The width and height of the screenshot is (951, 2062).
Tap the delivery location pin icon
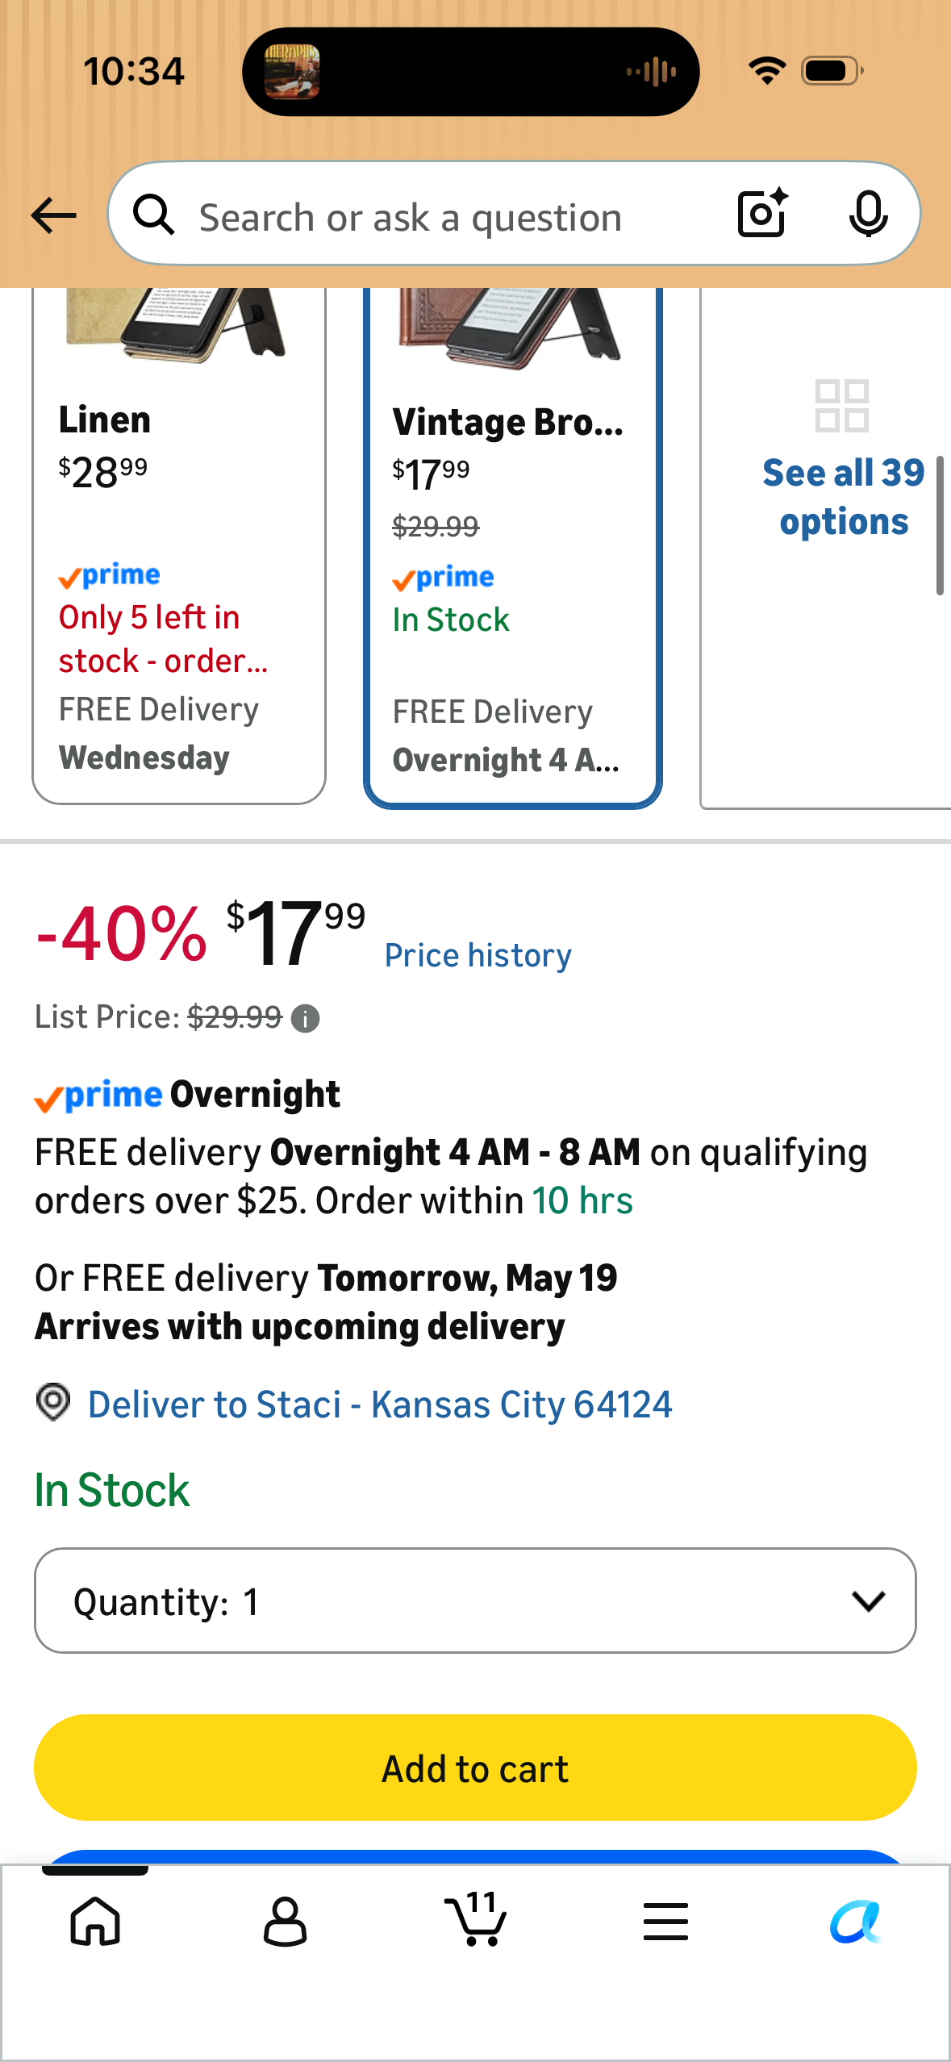tap(53, 1403)
